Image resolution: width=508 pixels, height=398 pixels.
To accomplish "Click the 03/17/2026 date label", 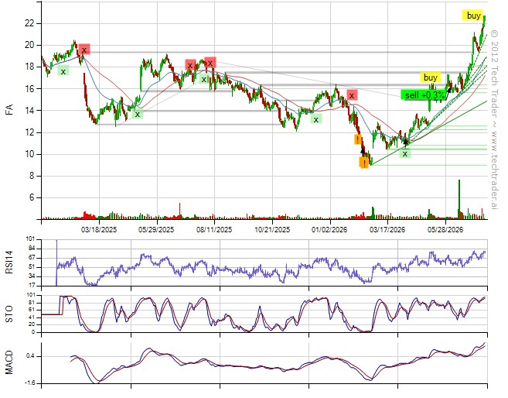I will [x=387, y=230].
